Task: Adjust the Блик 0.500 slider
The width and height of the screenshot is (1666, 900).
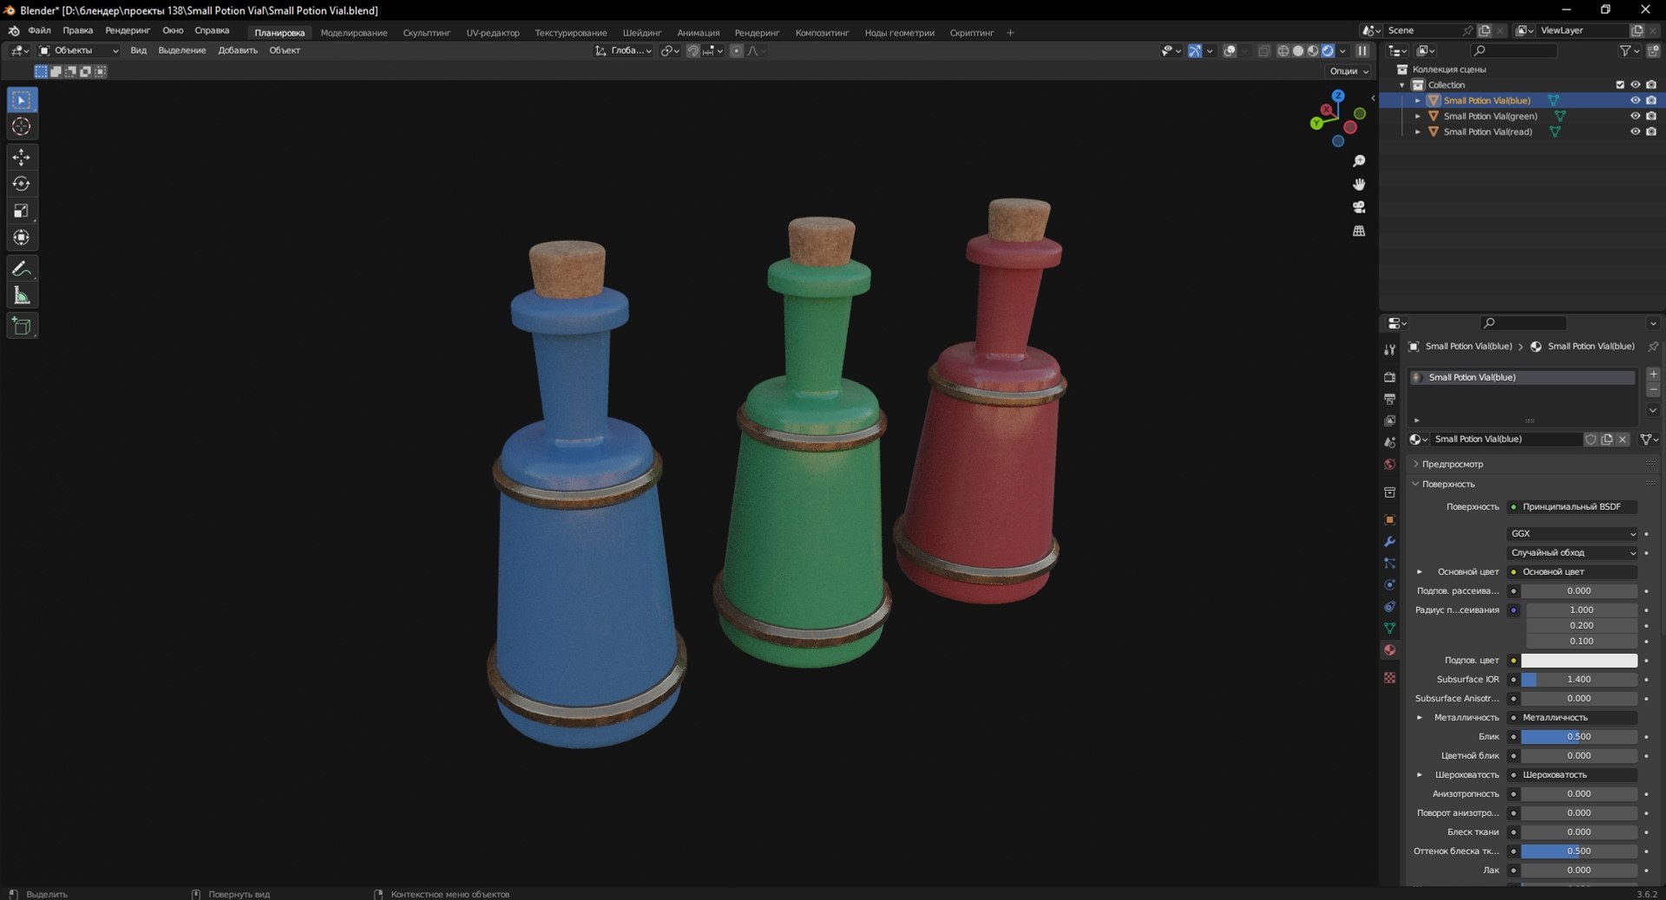Action: (x=1579, y=737)
